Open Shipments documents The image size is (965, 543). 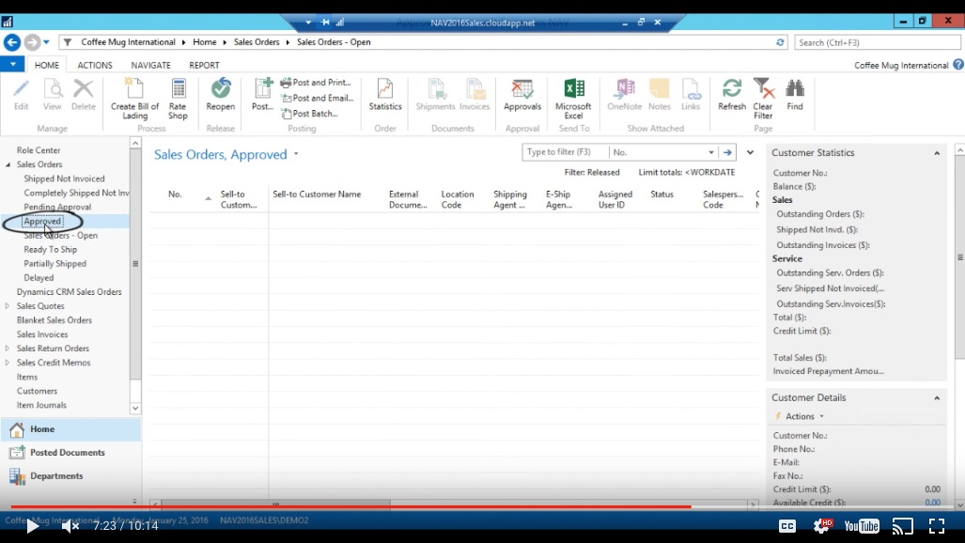coord(435,94)
